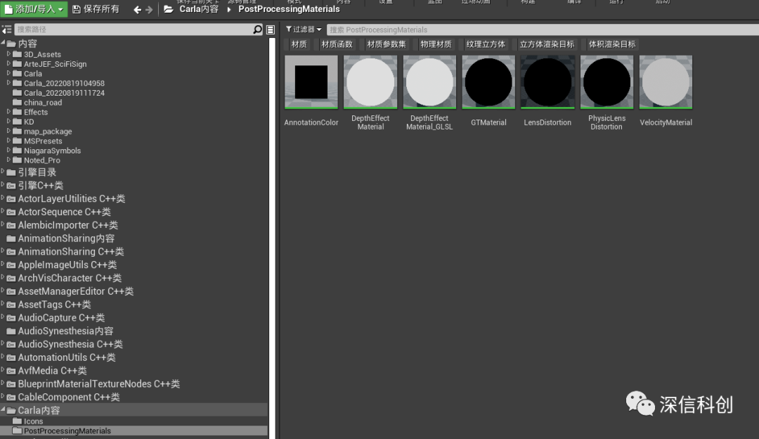Click the folder view options icon
The width and height of the screenshot is (759, 439).
[x=271, y=30]
